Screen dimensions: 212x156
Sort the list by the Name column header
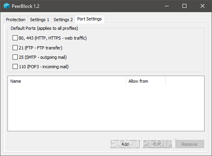coord(67,81)
